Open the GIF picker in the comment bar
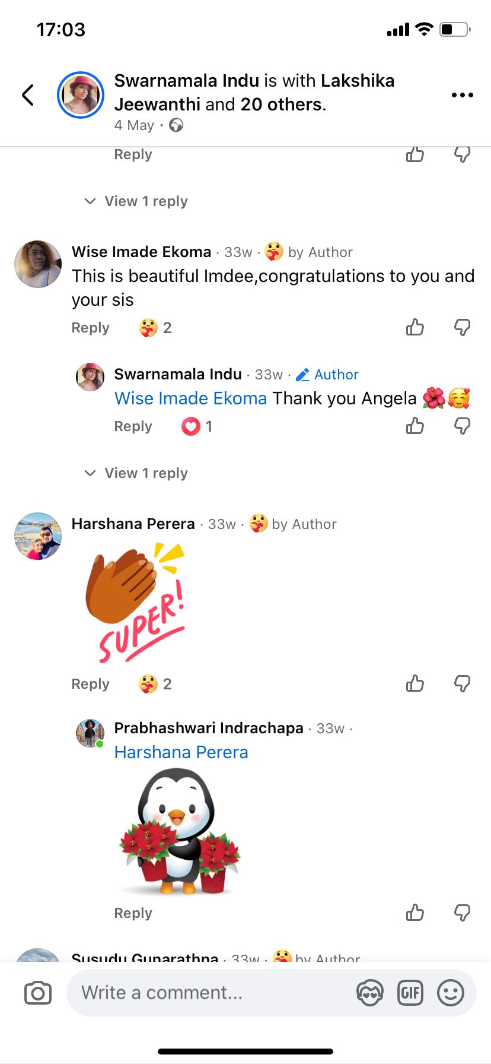 [410, 993]
